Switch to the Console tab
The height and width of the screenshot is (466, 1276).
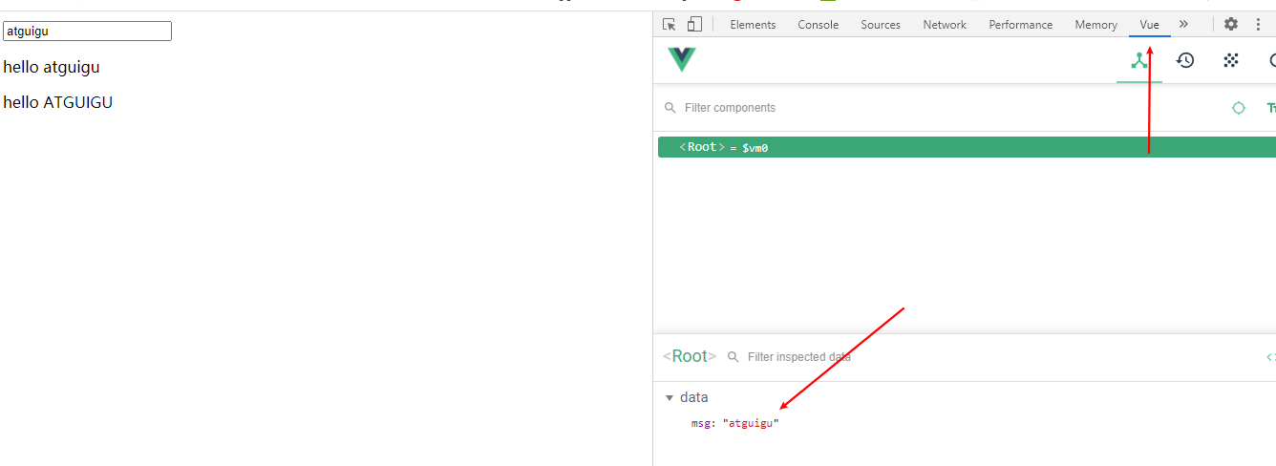tap(819, 25)
